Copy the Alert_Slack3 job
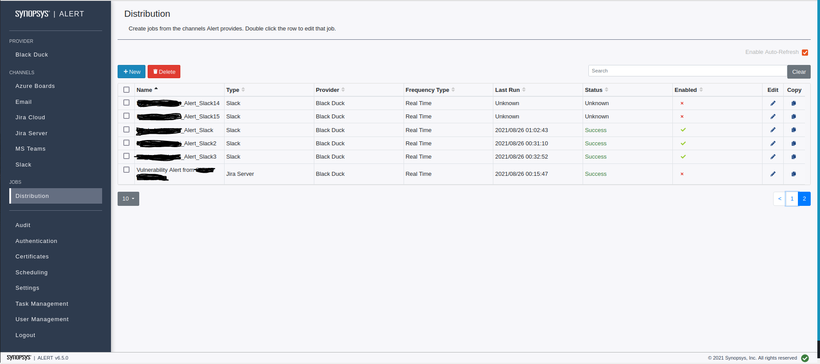The image size is (820, 364). coord(794,157)
